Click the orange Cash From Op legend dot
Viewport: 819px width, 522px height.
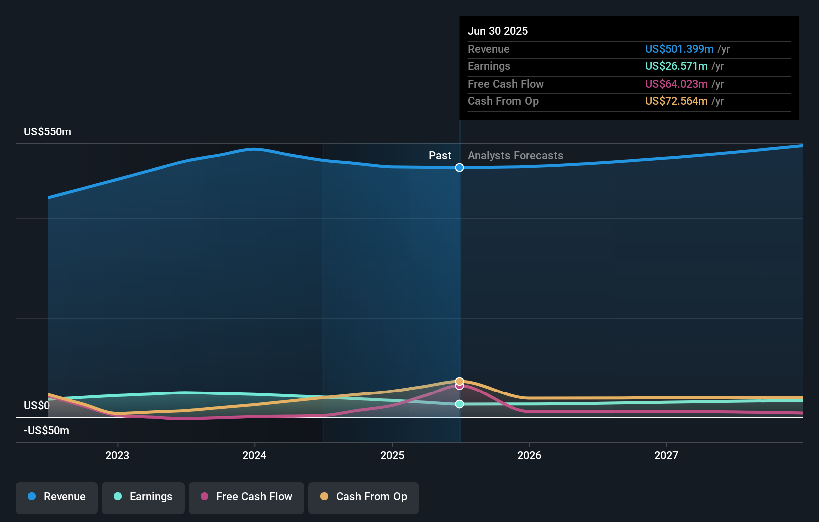[x=324, y=496]
